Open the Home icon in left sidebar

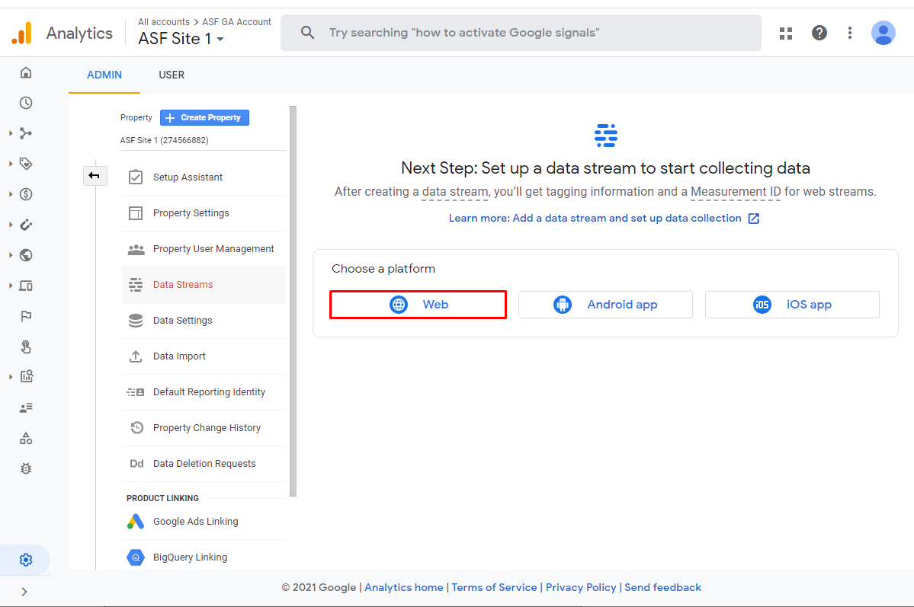(26, 73)
